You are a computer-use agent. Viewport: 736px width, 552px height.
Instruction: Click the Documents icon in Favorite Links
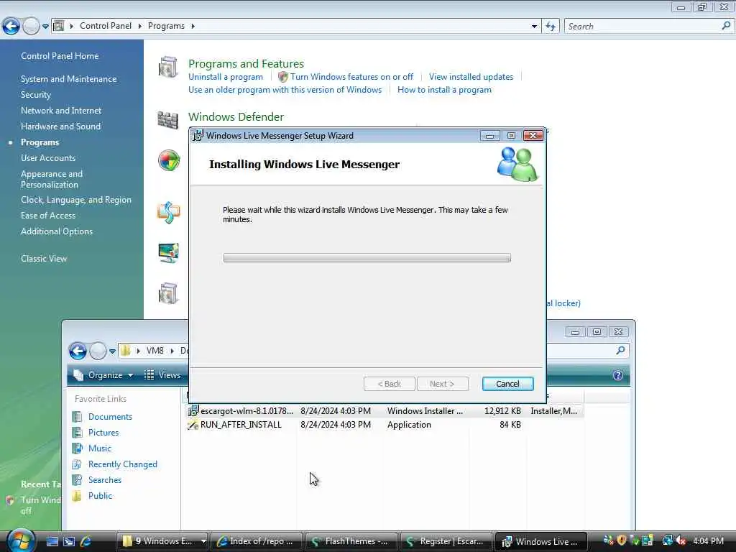tap(77, 416)
